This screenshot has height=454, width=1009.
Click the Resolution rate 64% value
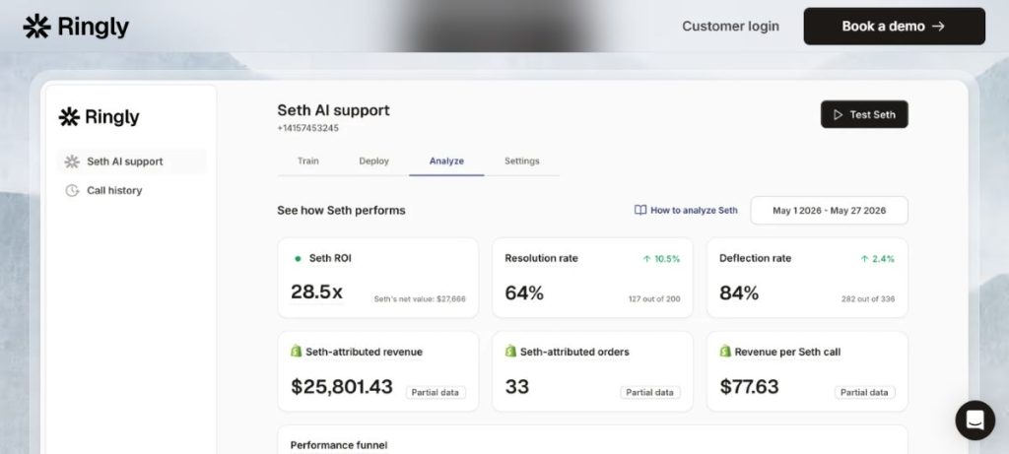coord(524,293)
